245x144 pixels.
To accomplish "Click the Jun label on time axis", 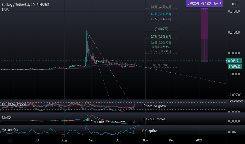I will tap(11, 140).
